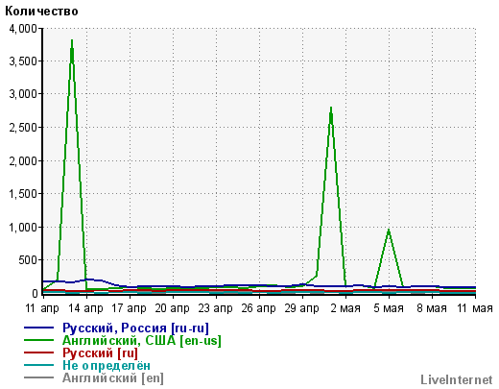Click the teal Не определён legend line
The height and width of the screenshot is (389, 499).
38,365
